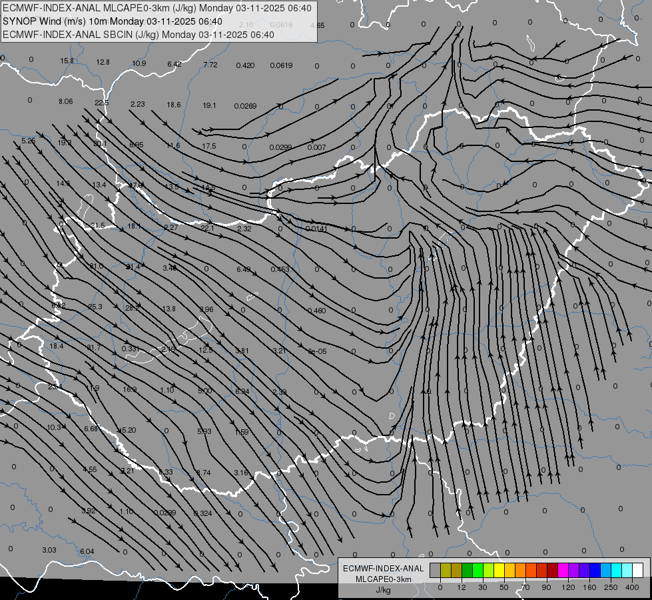Click the map value '6.94'
The height and width of the screenshot is (600, 652).
(242, 391)
